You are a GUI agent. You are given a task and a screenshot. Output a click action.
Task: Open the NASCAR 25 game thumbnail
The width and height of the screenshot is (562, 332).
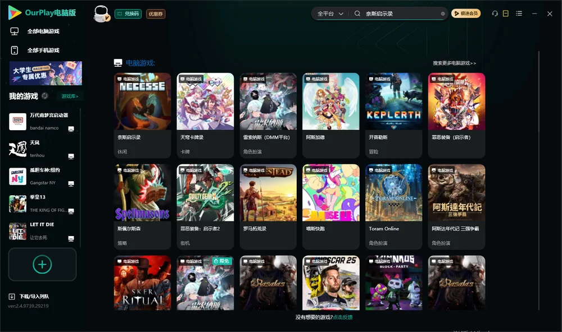click(331, 283)
